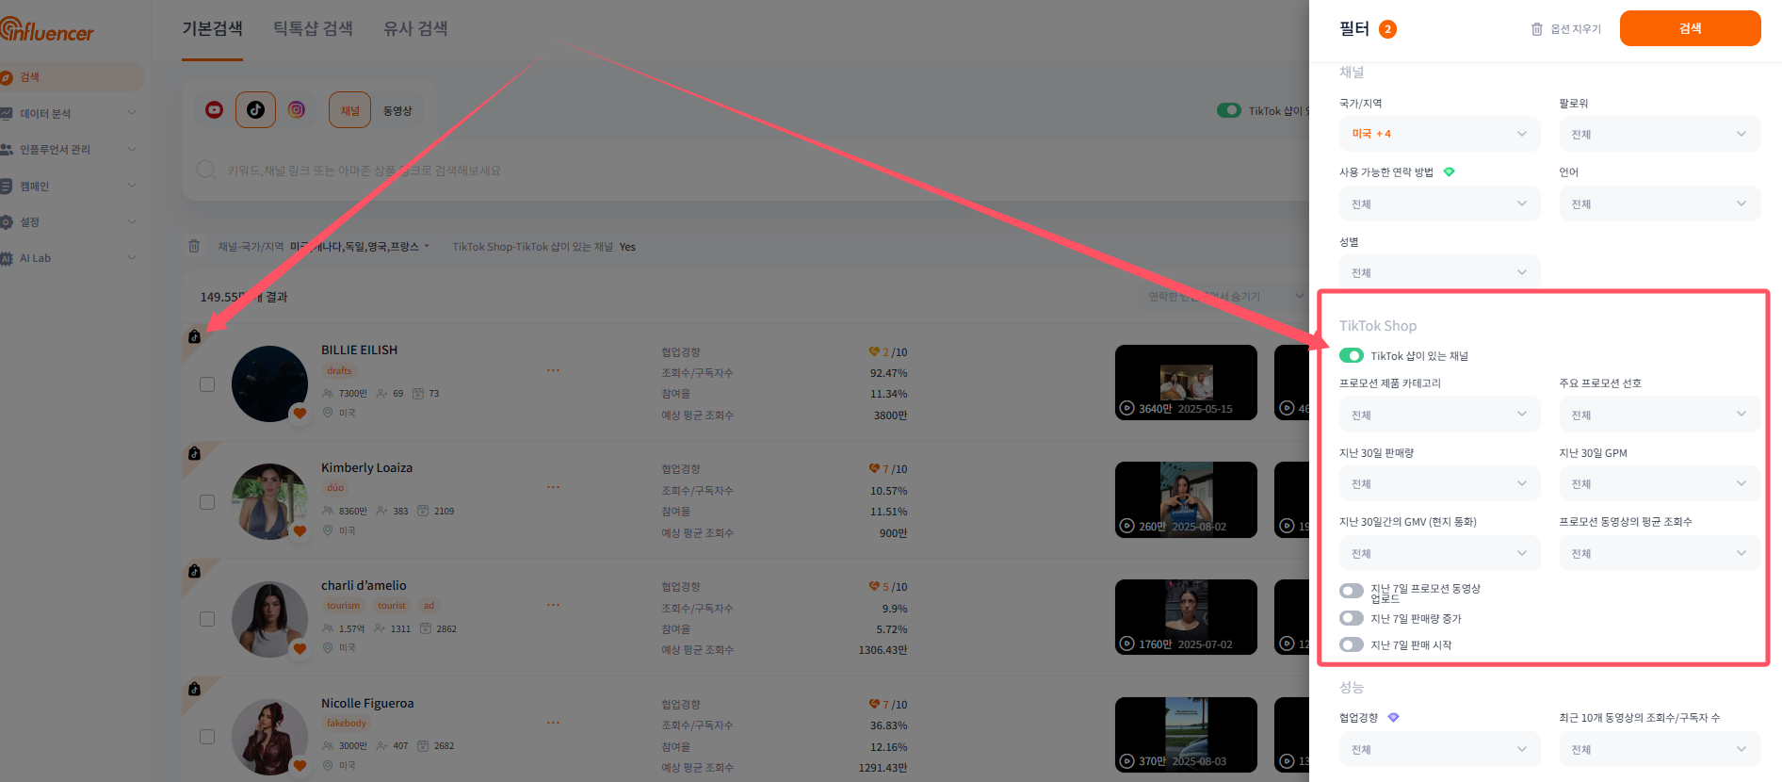Click the trash icon beside active filters
Image resolution: width=1782 pixels, height=782 pixels.
(194, 247)
